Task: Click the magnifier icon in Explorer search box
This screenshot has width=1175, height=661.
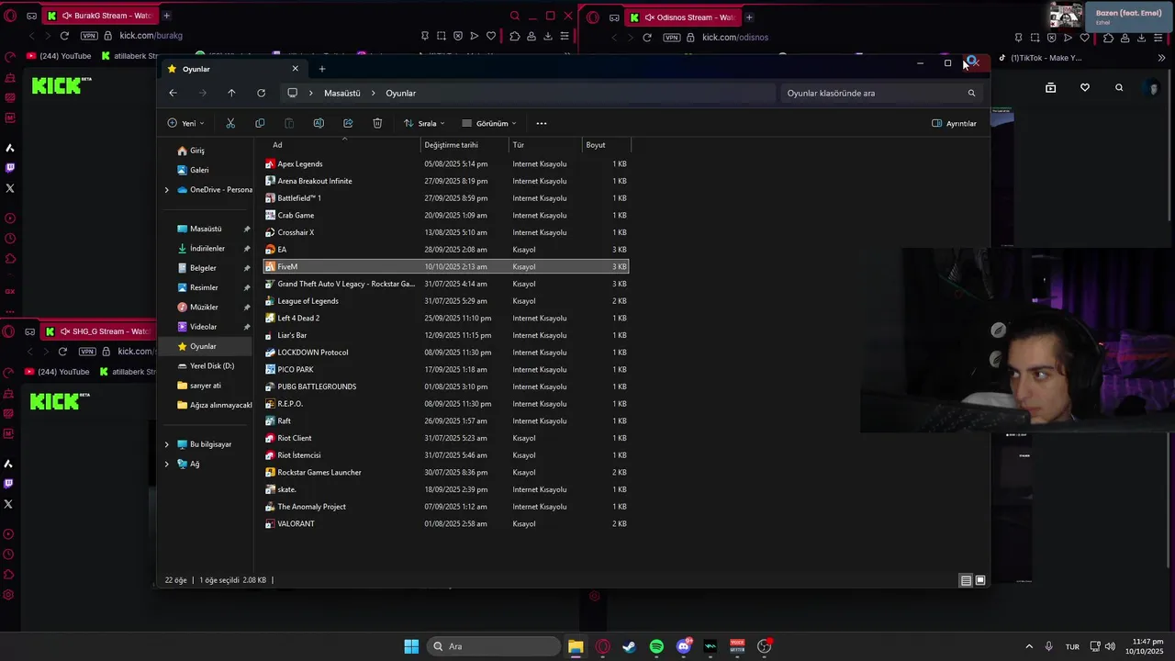Action: point(971,93)
